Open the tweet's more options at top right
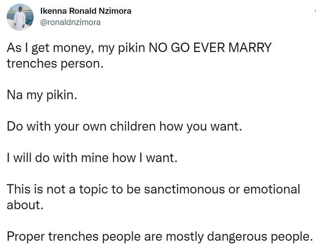 click(x=314, y=11)
